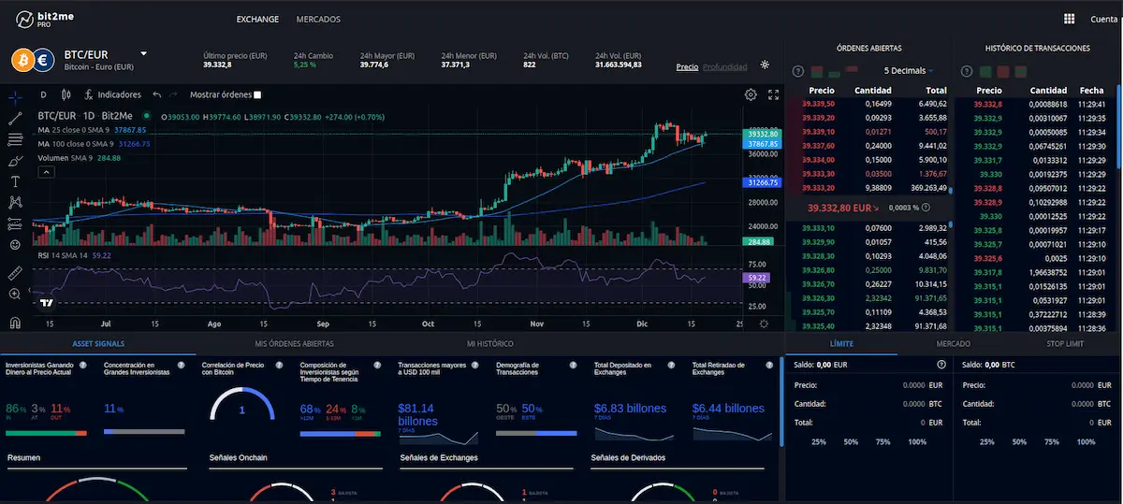Image resolution: width=1123 pixels, height=504 pixels.
Task: Change the candlestick chart style
Action: coord(66,94)
